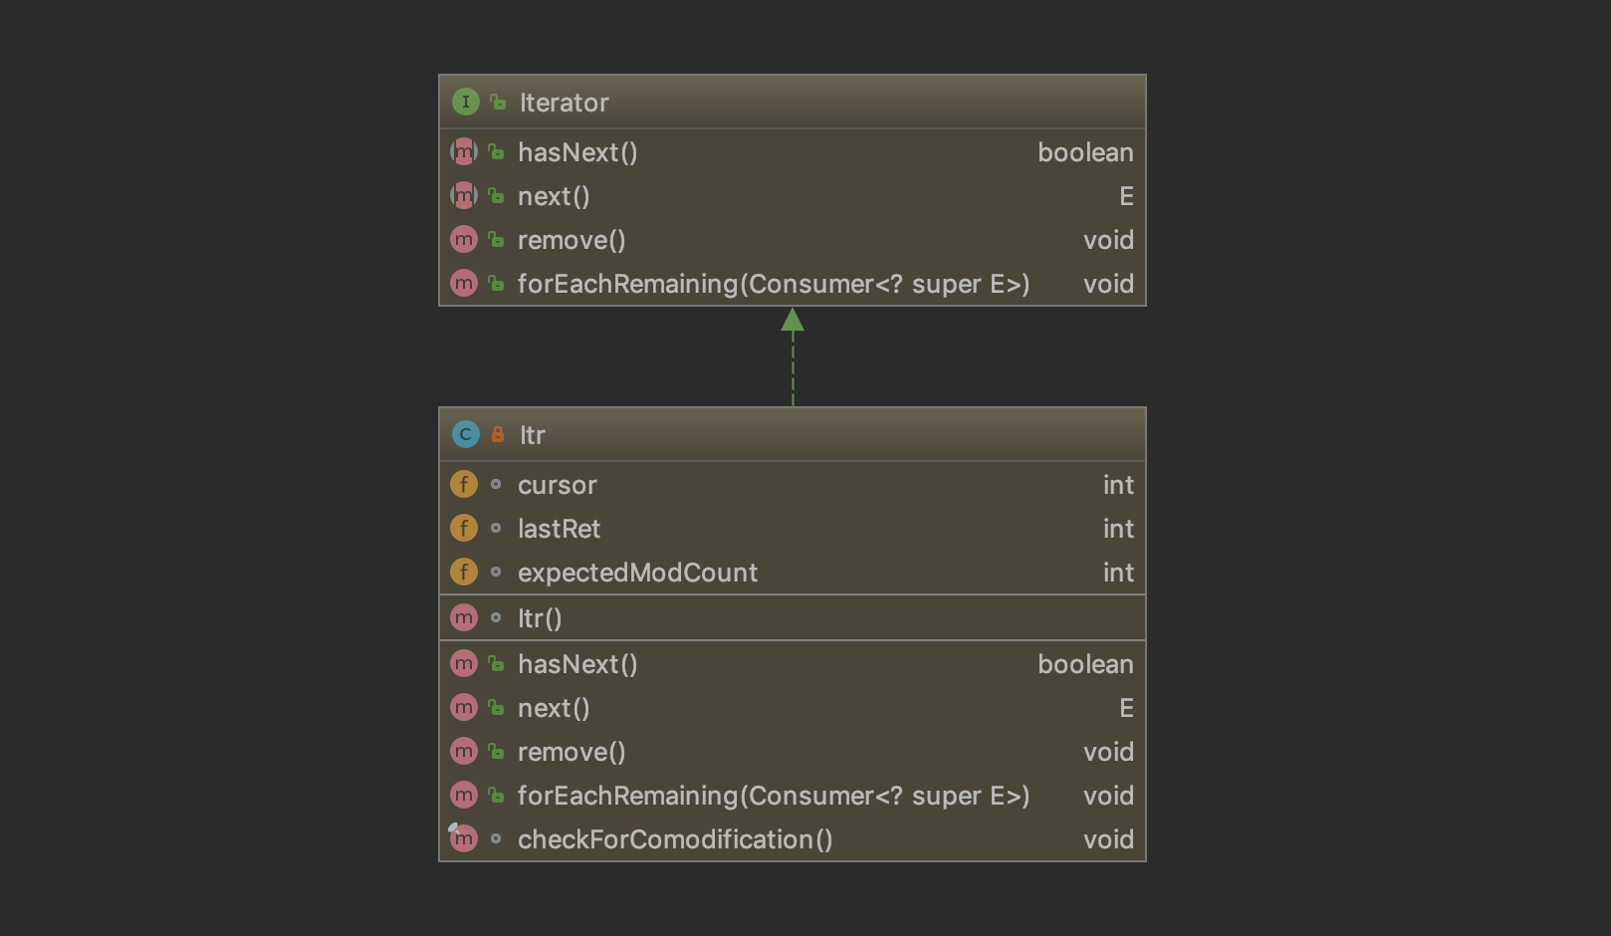Click the orange private lock icon on Itr
The image size is (1611, 936).
498,434
